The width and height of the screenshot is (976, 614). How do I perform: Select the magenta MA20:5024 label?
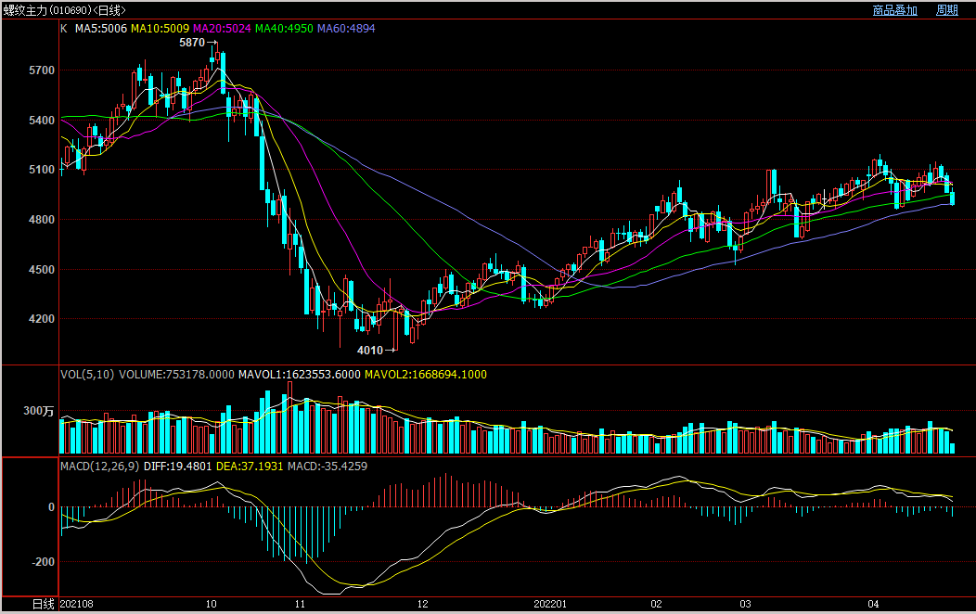click(221, 29)
